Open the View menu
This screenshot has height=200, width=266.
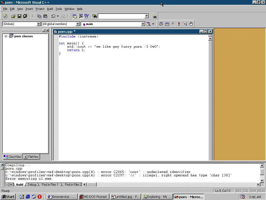(x=20, y=9)
